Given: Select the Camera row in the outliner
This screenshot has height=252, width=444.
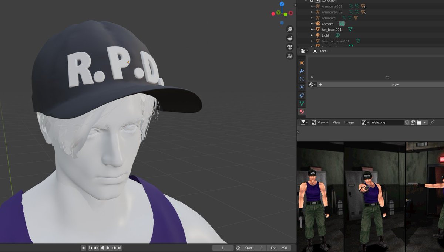Looking at the screenshot, I should point(327,24).
